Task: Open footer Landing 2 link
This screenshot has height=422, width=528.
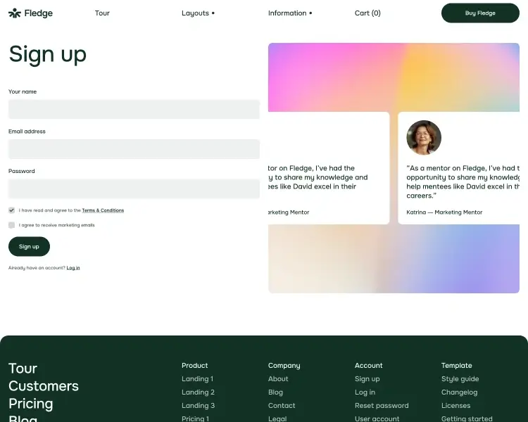Action: point(198,392)
